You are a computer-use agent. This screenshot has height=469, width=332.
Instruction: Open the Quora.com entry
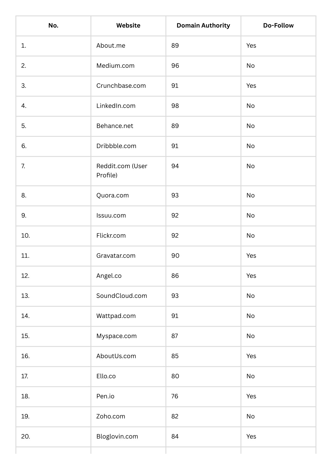113,195
